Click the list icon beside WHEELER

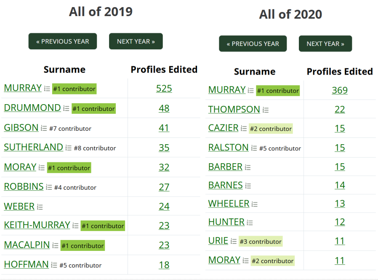255,204
